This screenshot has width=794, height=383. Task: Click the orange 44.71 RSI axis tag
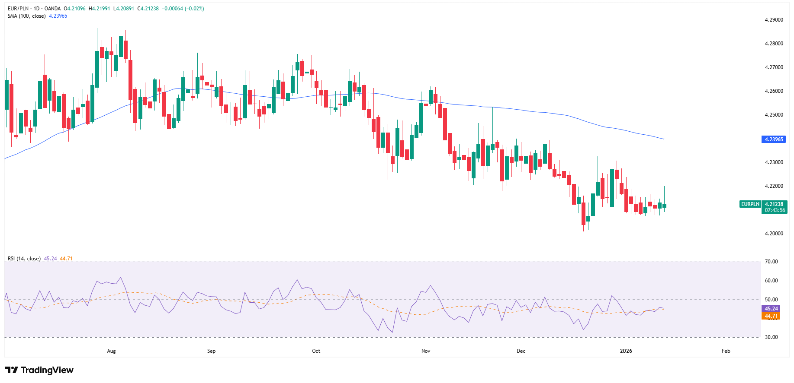pos(771,316)
